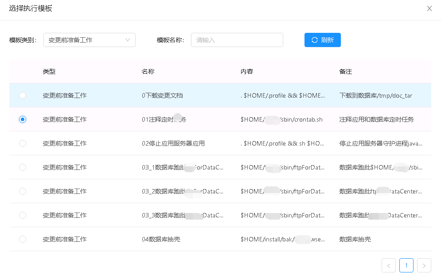The width and height of the screenshot is (441, 276).
Task: Click type cell in 04数据库抽壳 row
Action: pos(64,239)
